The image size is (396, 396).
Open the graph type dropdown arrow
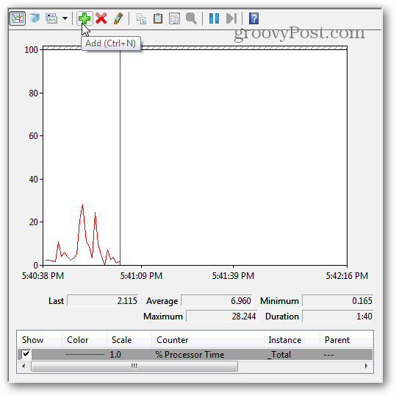[65, 18]
